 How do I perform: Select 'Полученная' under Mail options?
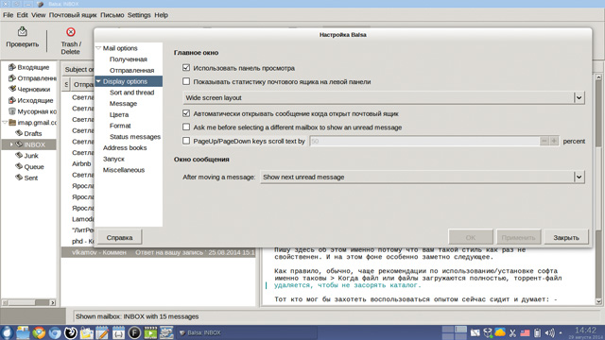[x=129, y=59]
